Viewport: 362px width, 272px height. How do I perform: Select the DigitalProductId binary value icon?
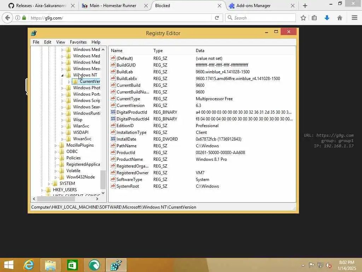[x=113, y=112]
